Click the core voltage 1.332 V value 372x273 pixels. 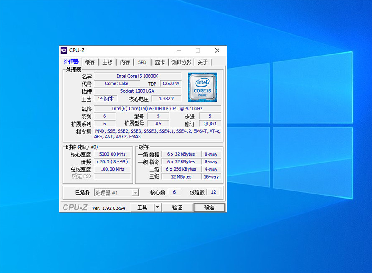[x=166, y=99]
